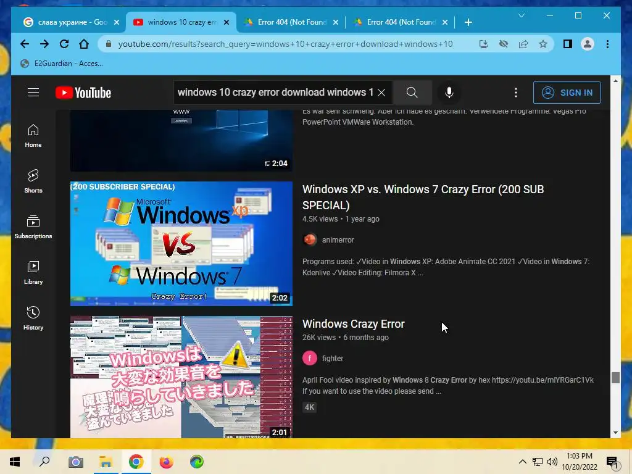Screen dimensions: 632x474
Task: Click '4.5K views • 1 year ago' text
Action: click(x=341, y=219)
